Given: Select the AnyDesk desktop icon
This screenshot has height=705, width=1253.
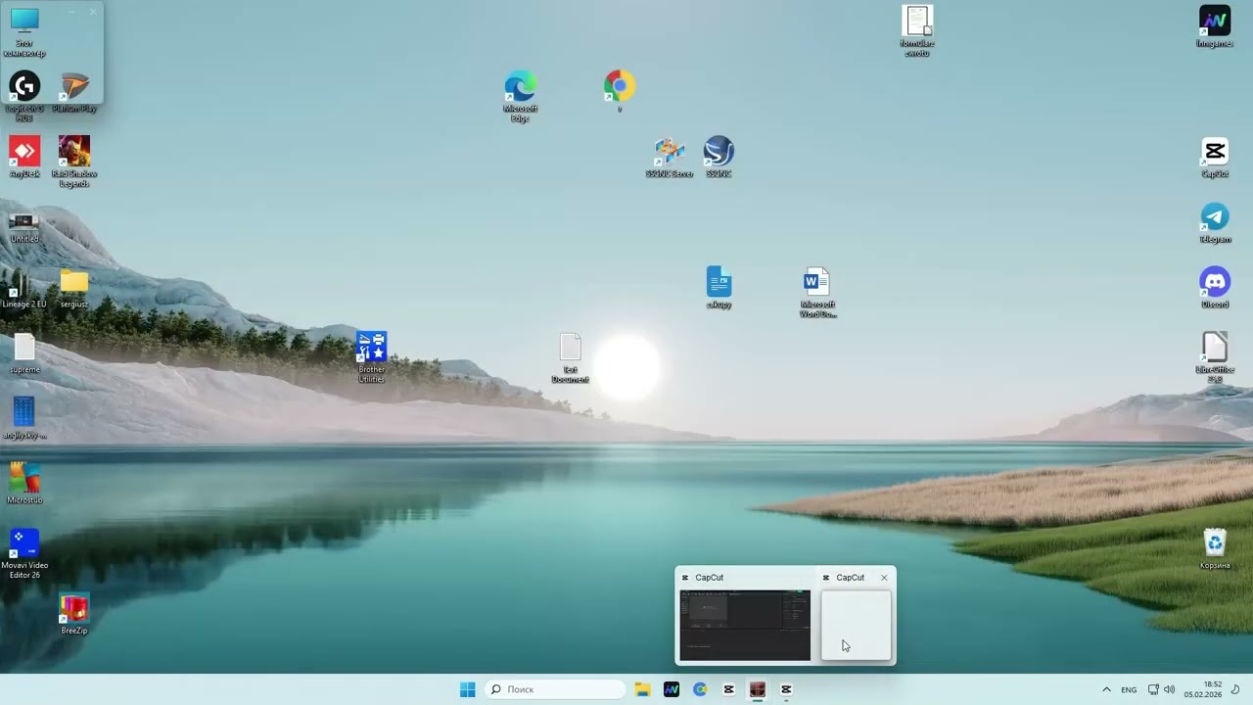Looking at the screenshot, I should [24, 157].
